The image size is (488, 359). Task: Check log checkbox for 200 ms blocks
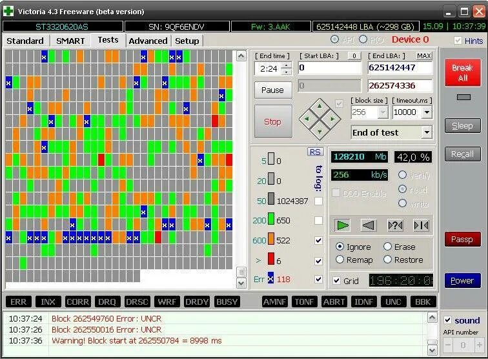(318, 220)
